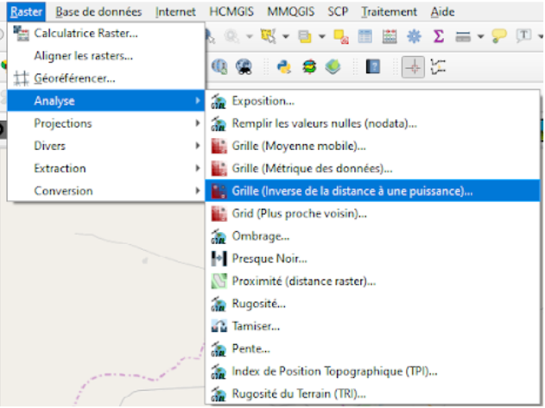Viewport: 545px width, 408px height.
Task: Click the map tips speech-bubble icon
Action: click(500, 37)
